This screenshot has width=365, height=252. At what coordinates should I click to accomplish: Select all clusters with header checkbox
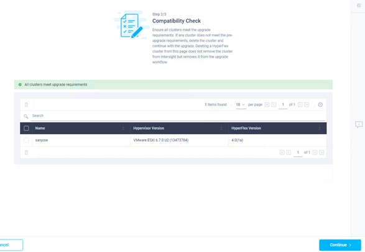point(26,128)
